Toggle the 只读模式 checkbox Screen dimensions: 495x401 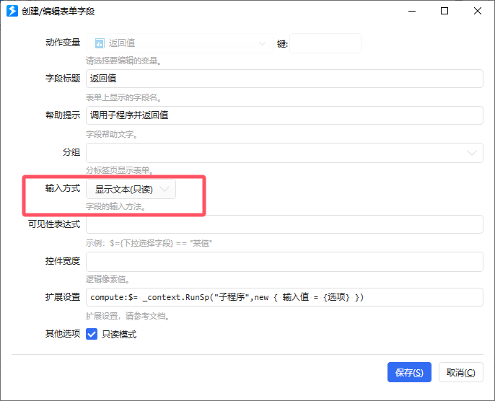(x=92, y=334)
